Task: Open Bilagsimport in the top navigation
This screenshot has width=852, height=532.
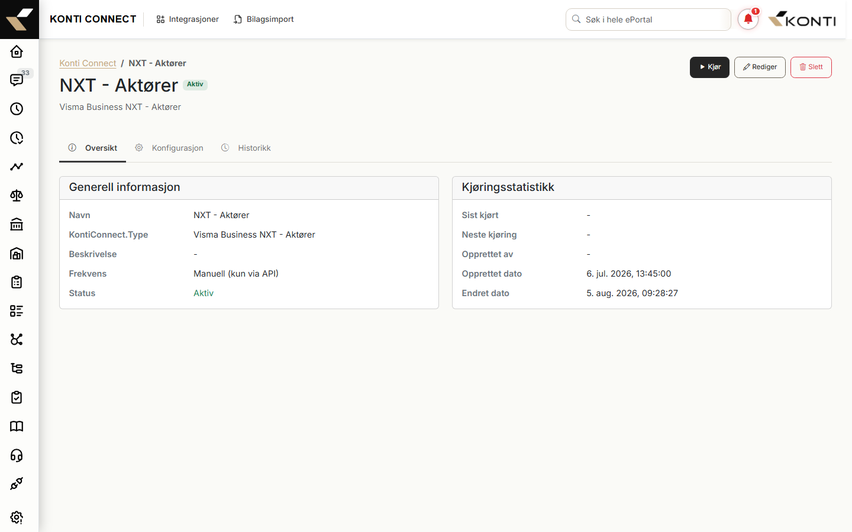Action: [x=263, y=20]
